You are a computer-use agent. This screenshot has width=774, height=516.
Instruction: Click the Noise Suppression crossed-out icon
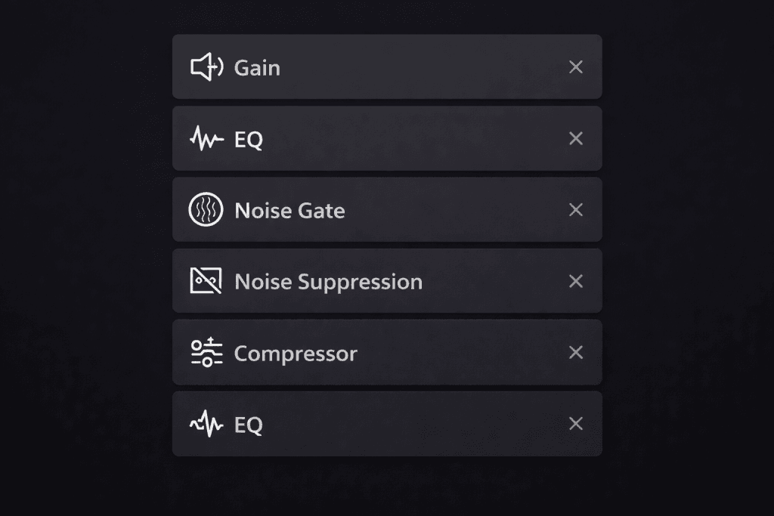click(206, 281)
